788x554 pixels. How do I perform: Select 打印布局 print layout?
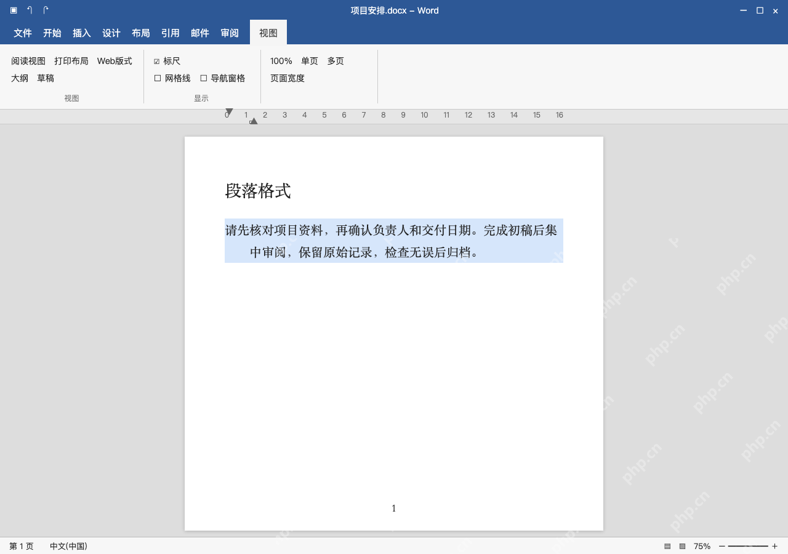pos(71,61)
